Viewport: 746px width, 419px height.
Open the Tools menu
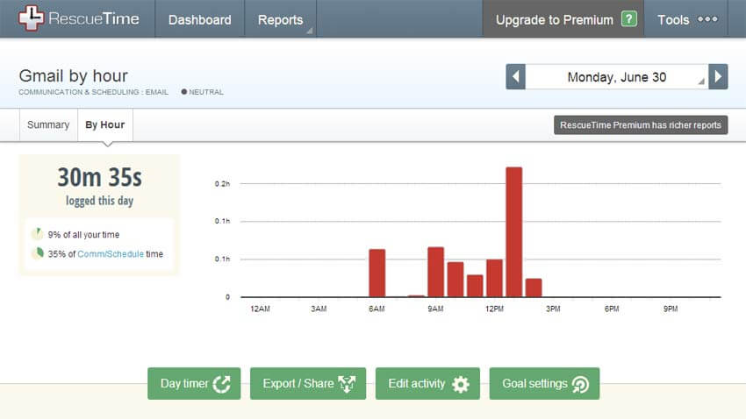(686, 19)
